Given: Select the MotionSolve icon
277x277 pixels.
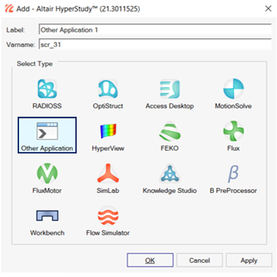Looking at the screenshot, I should [233, 89].
